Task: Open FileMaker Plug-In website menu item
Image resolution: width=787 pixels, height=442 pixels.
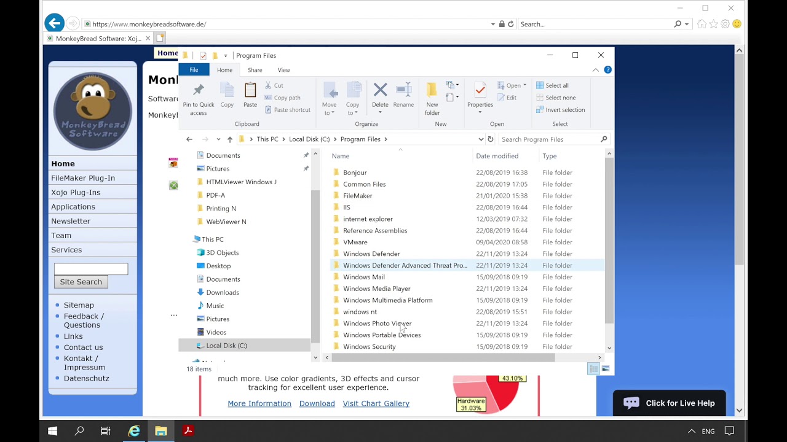Action: point(83,178)
